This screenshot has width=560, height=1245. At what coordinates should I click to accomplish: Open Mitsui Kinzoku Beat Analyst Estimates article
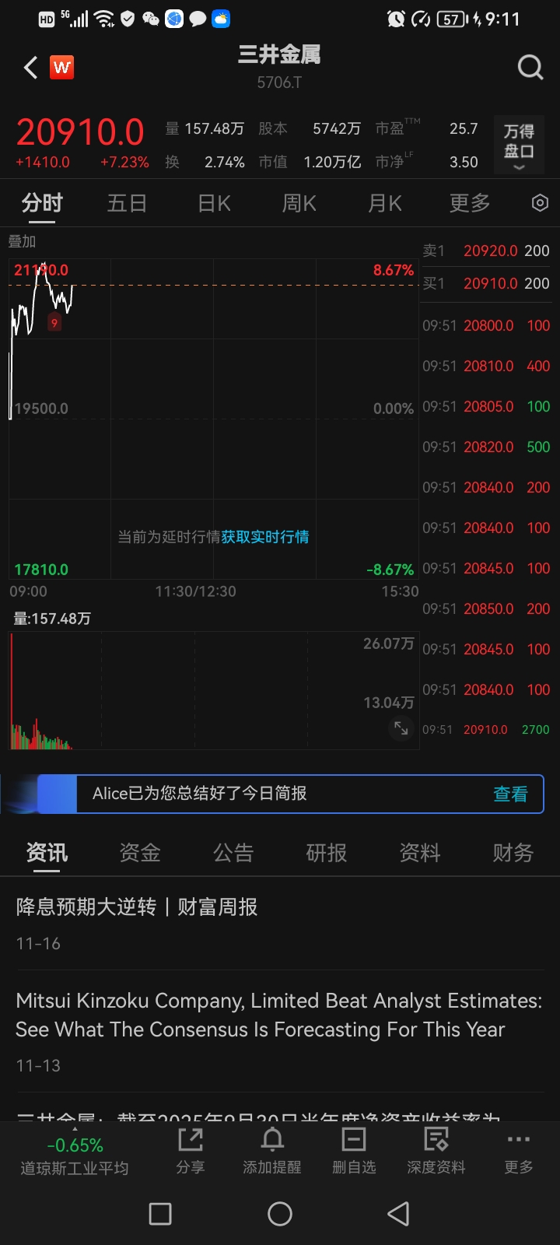coord(280,1031)
